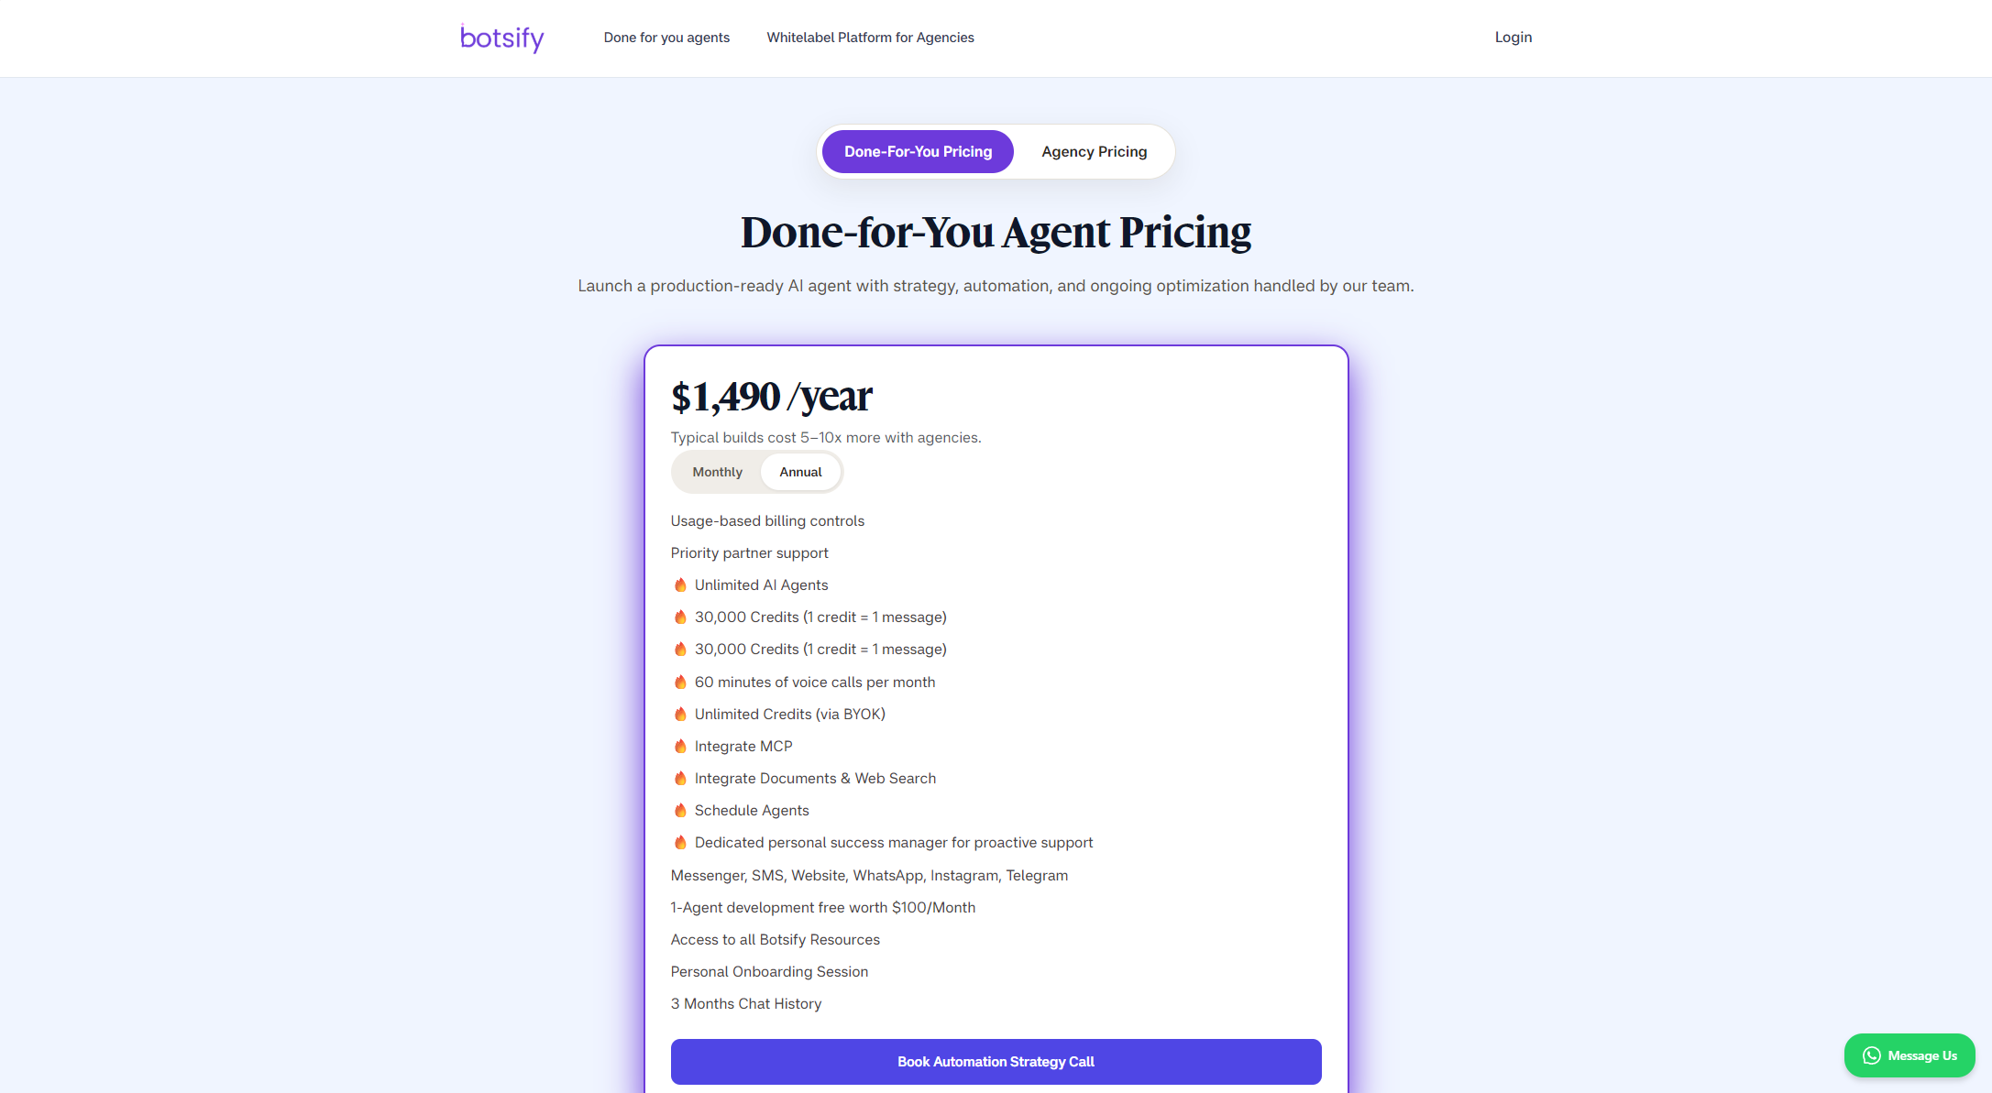Click the Done-for-You Agent Pricing heading
Image resolution: width=1992 pixels, height=1093 pixels.
click(996, 232)
